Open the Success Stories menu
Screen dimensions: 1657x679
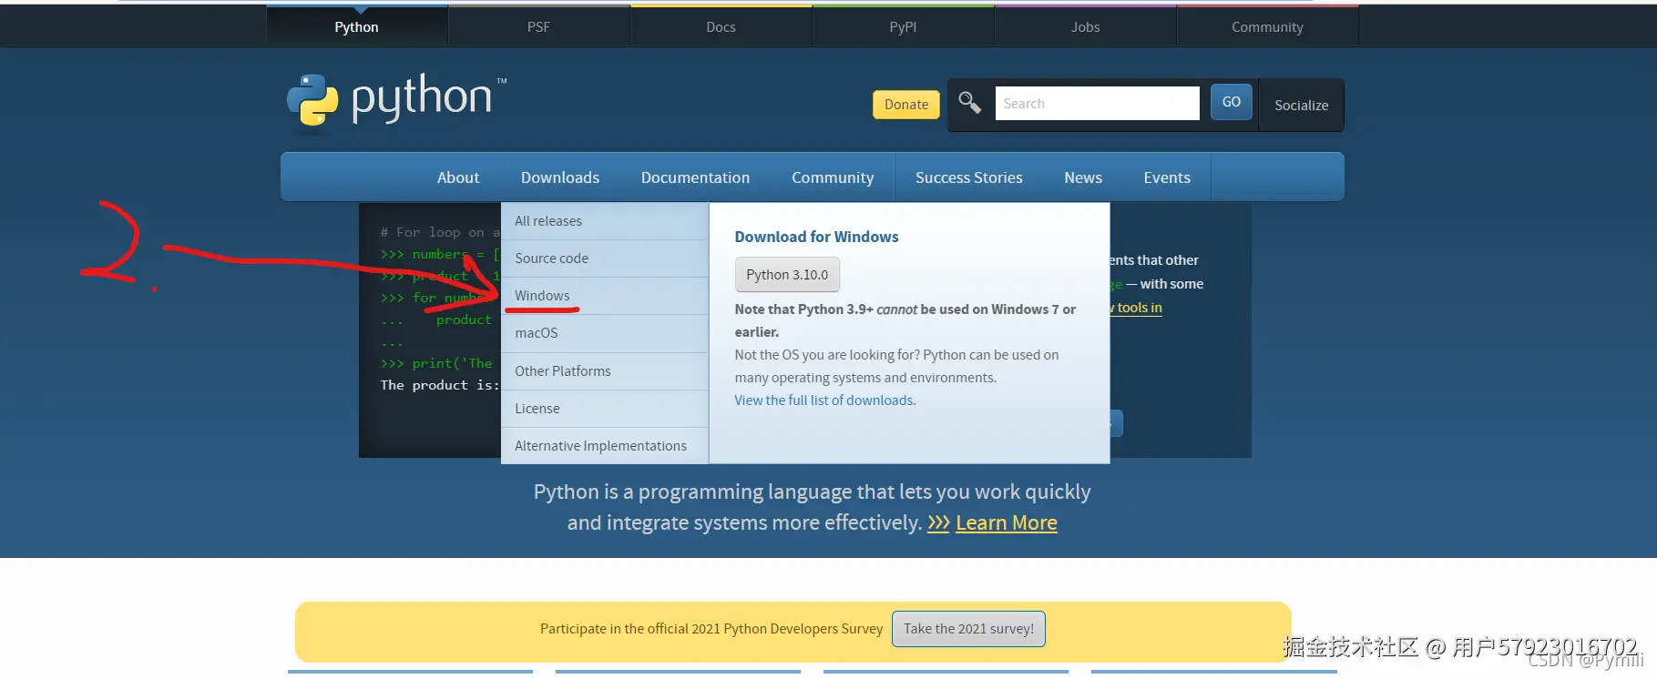(969, 177)
